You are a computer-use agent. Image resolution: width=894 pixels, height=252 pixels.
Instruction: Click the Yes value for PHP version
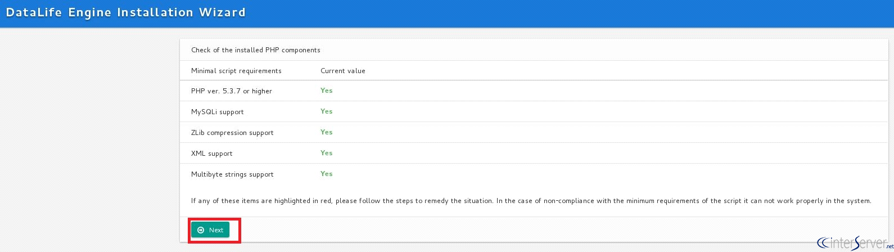pyautogui.click(x=327, y=91)
